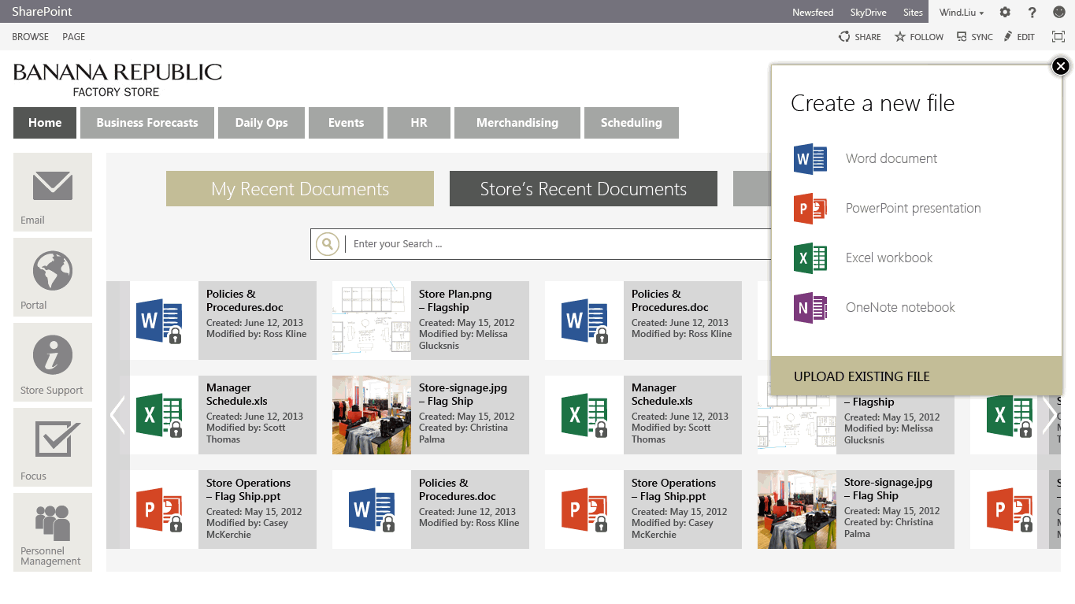Go to the Home navigation tab
The height and width of the screenshot is (604, 1075).
click(x=45, y=123)
